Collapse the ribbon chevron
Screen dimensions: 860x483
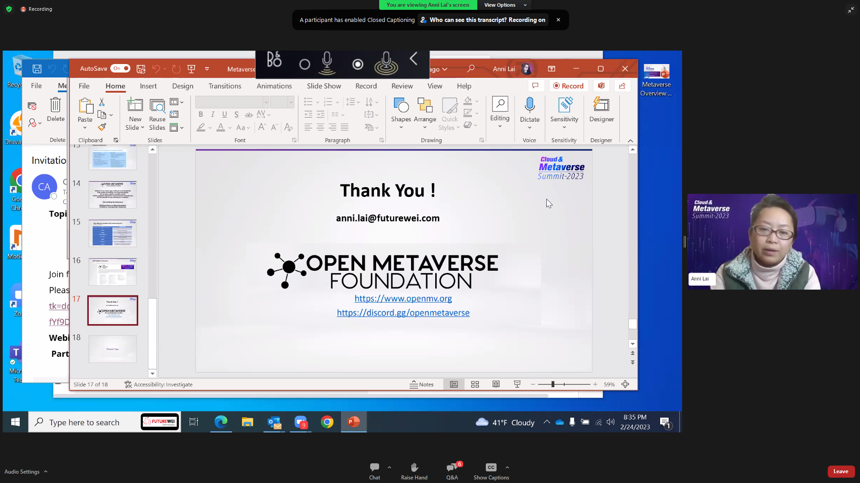(x=630, y=141)
